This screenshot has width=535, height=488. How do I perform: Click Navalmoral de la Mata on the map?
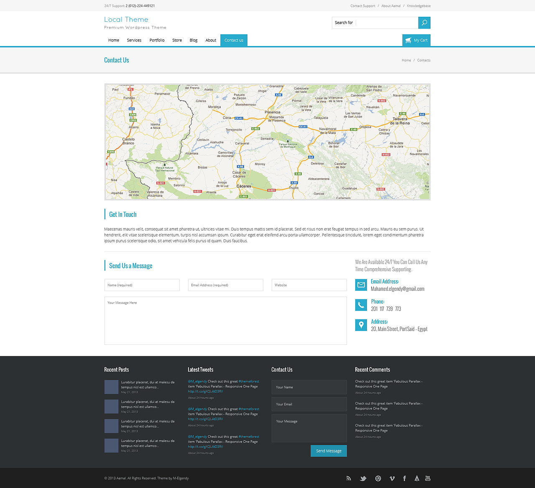click(328, 131)
